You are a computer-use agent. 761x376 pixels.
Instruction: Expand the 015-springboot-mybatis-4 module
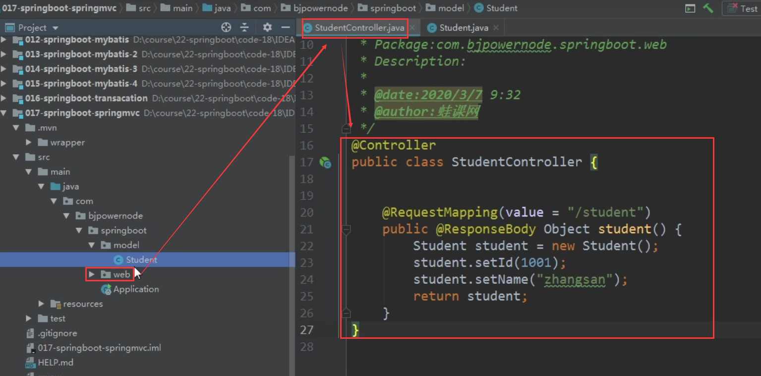point(4,83)
